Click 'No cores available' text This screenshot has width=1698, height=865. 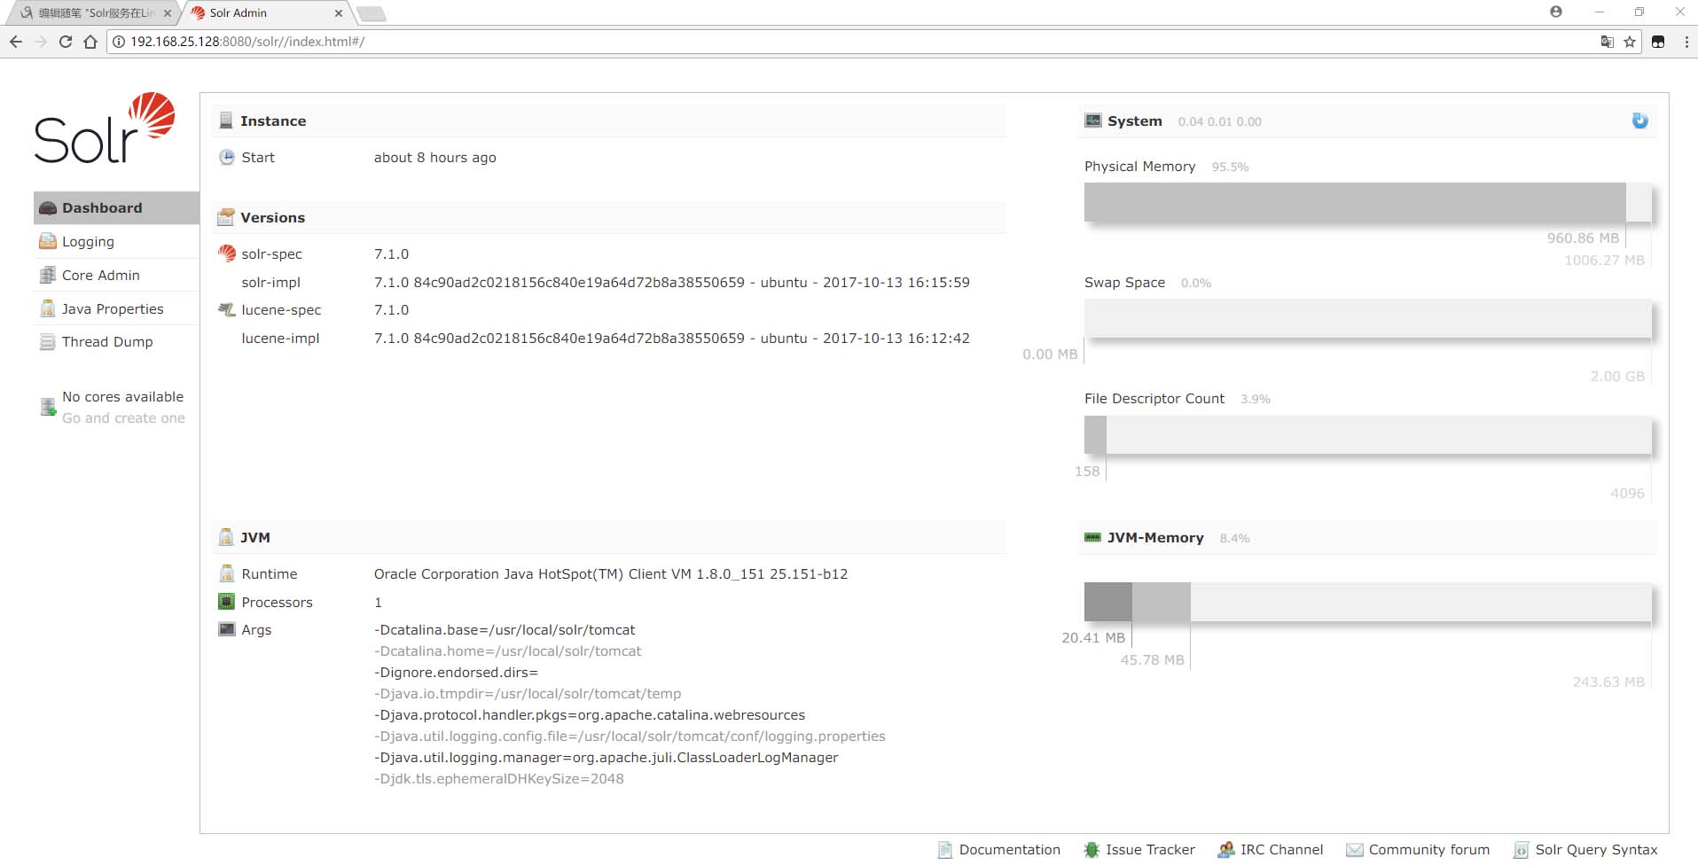(122, 397)
